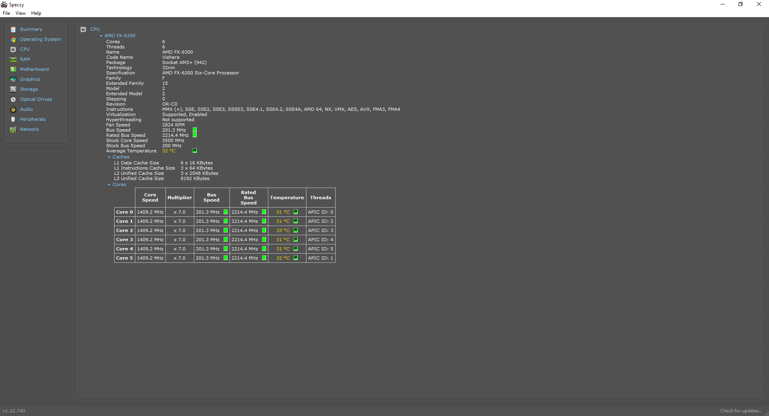Click Stock Core Speed value 3500 MHz
This screenshot has height=416, width=769.
click(x=173, y=140)
